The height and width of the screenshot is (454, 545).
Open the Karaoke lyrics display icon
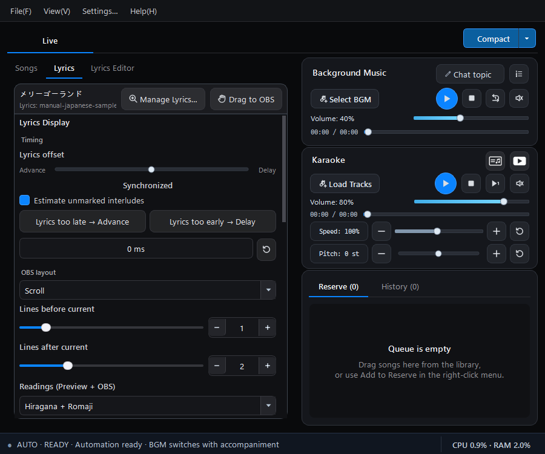point(495,161)
